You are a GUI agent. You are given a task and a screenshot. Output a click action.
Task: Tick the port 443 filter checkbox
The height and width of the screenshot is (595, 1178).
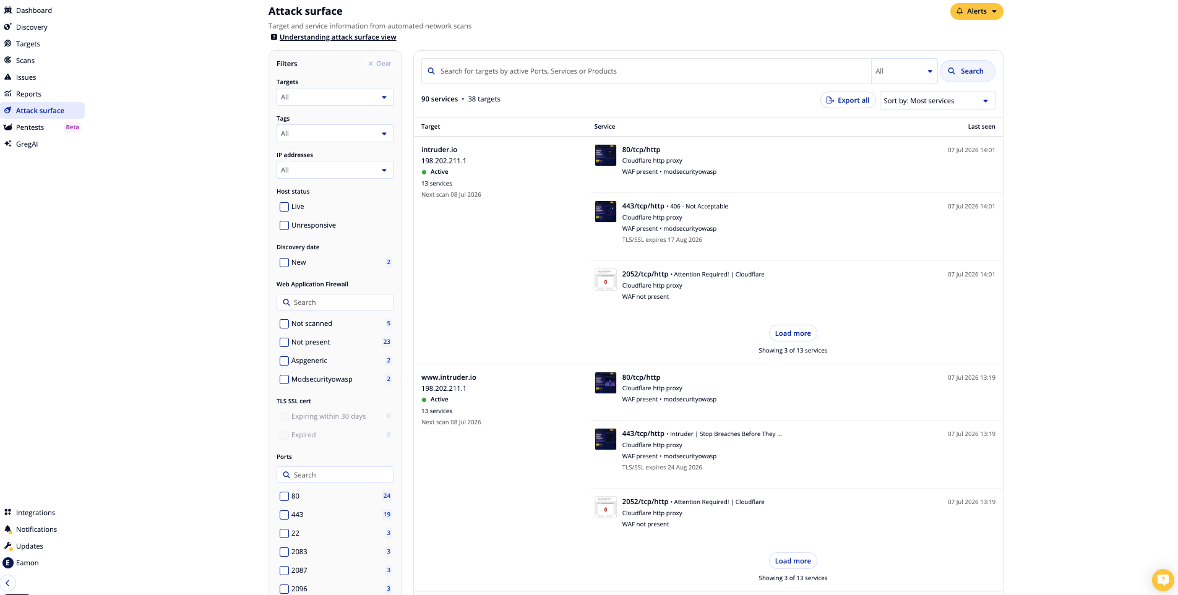[284, 515]
